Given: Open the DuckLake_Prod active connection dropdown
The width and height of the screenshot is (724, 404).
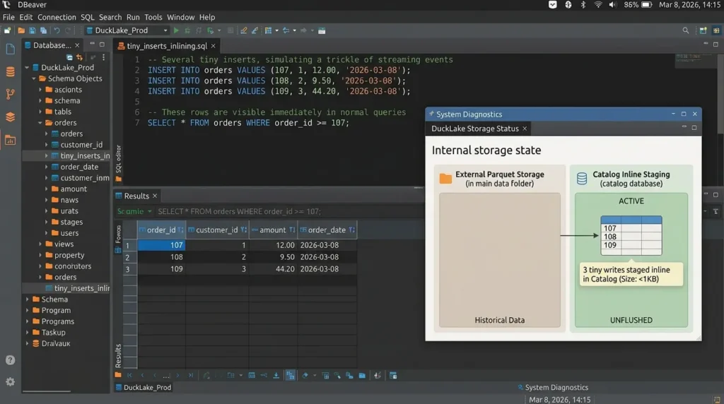Looking at the screenshot, I should pos(127,30).
